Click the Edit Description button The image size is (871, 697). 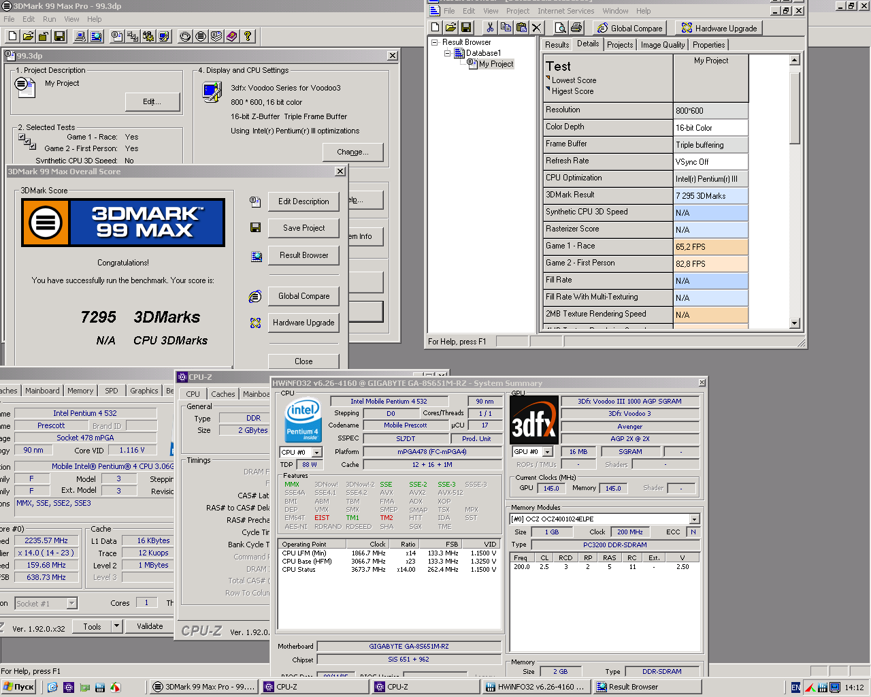[x=303, y=201]
